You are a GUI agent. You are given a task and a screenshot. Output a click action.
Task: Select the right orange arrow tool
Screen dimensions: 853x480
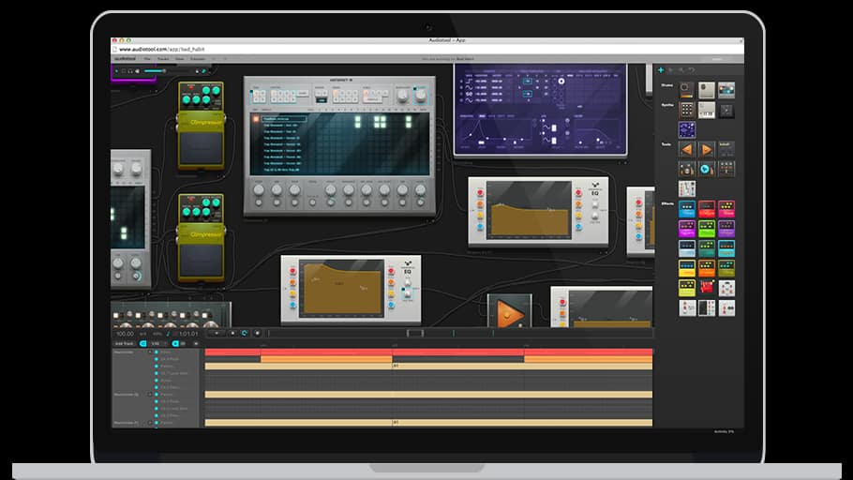pyautogui.click(x=707, y=149)
